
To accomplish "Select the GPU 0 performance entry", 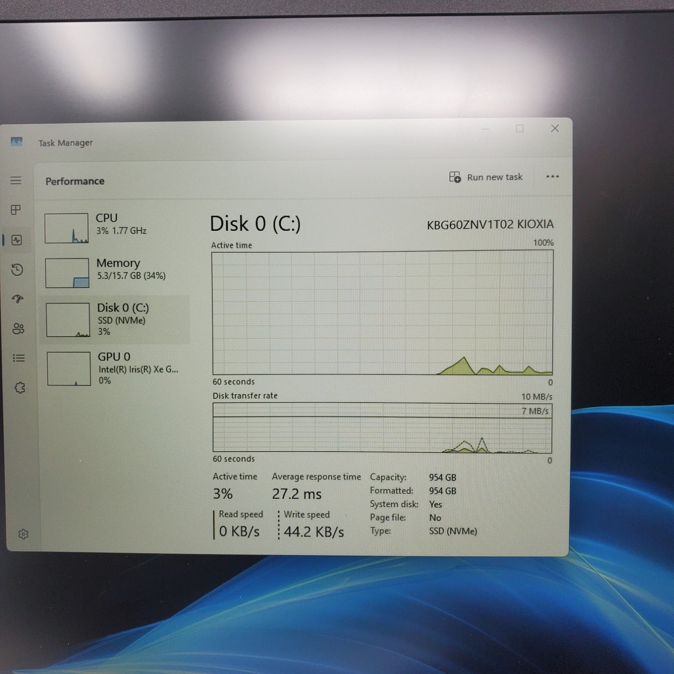I will pos(117,368).
